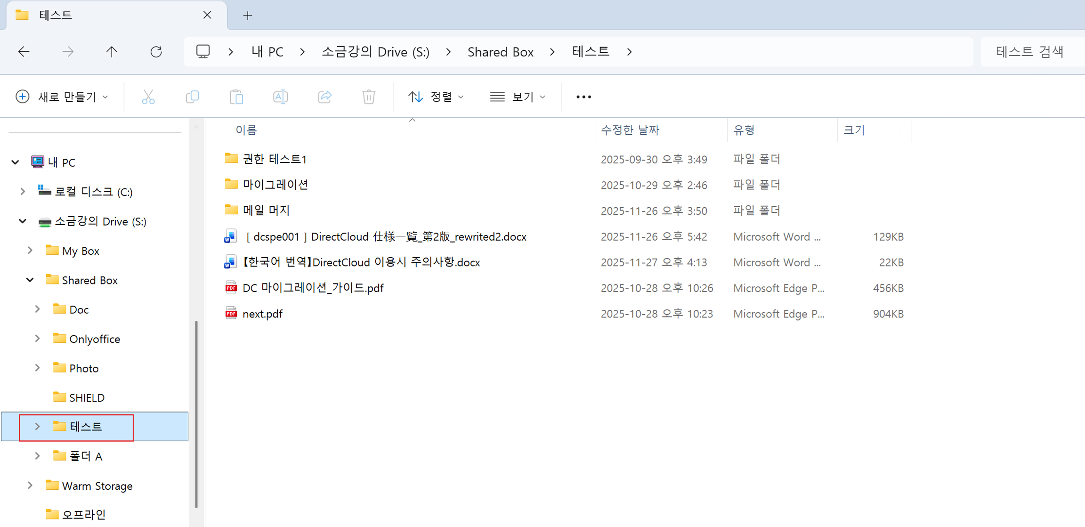Open the three-dot more options menu
Image resolution: width=1085 pixels, height=527 pixels.
tap(583, 97)
